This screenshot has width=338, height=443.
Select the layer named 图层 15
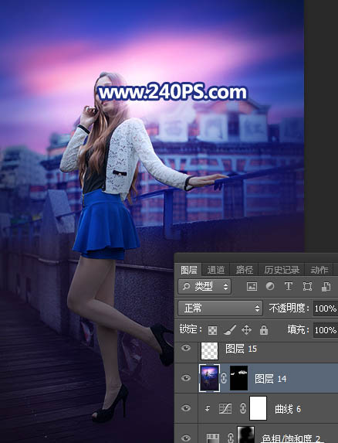point(241,349)
